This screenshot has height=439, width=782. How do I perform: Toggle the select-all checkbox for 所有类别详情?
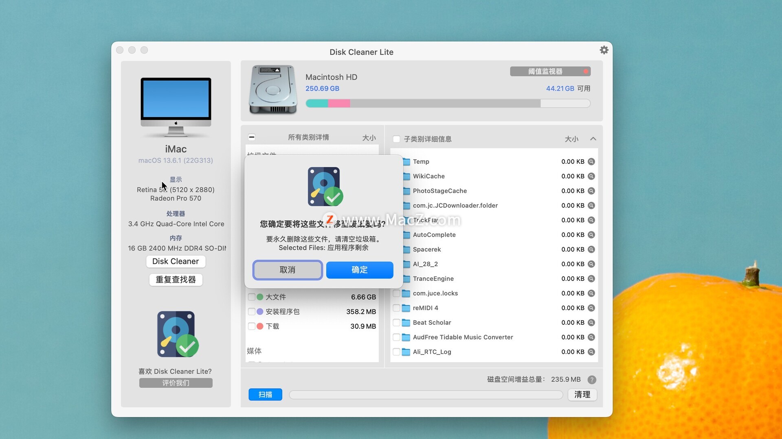tap(252, 137)
